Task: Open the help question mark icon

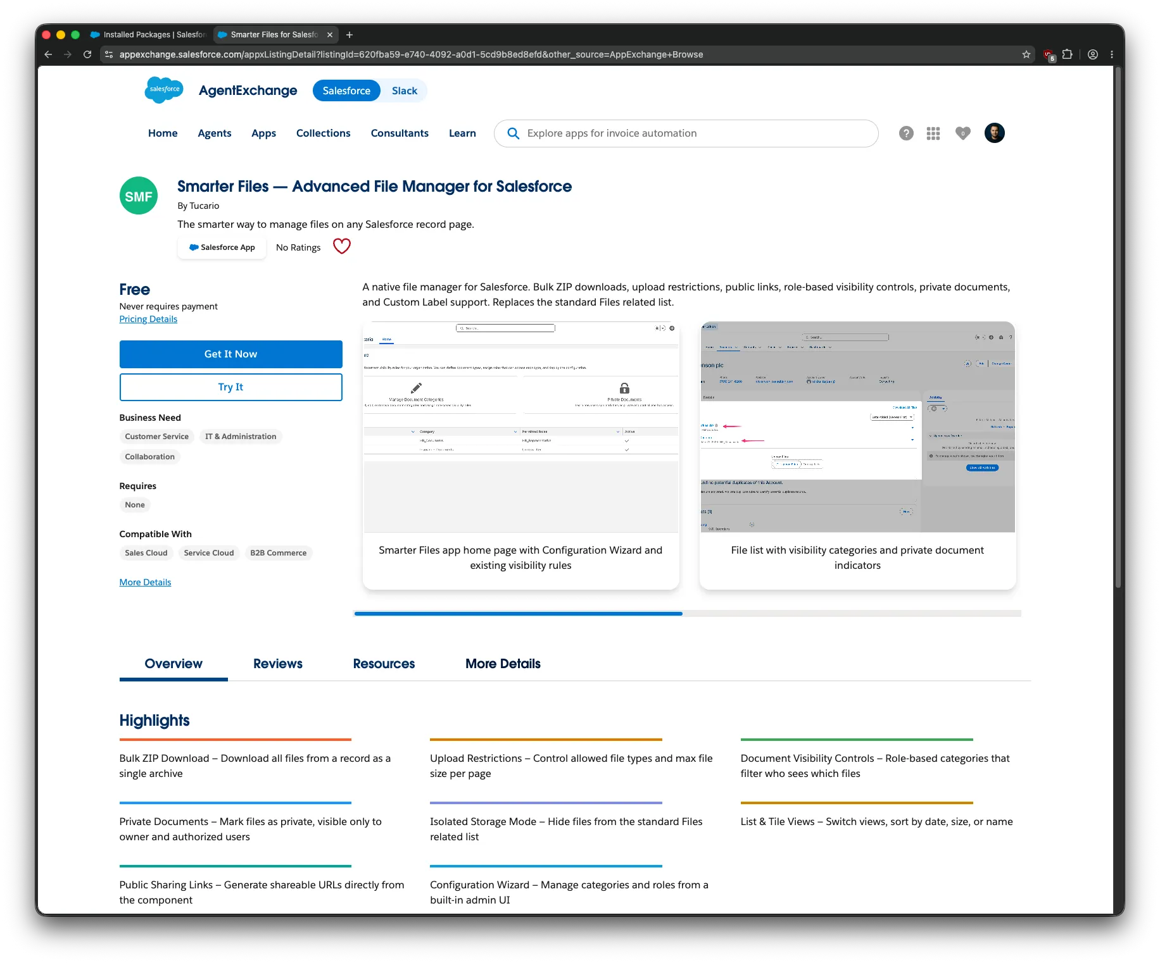Action: [906, 134]
